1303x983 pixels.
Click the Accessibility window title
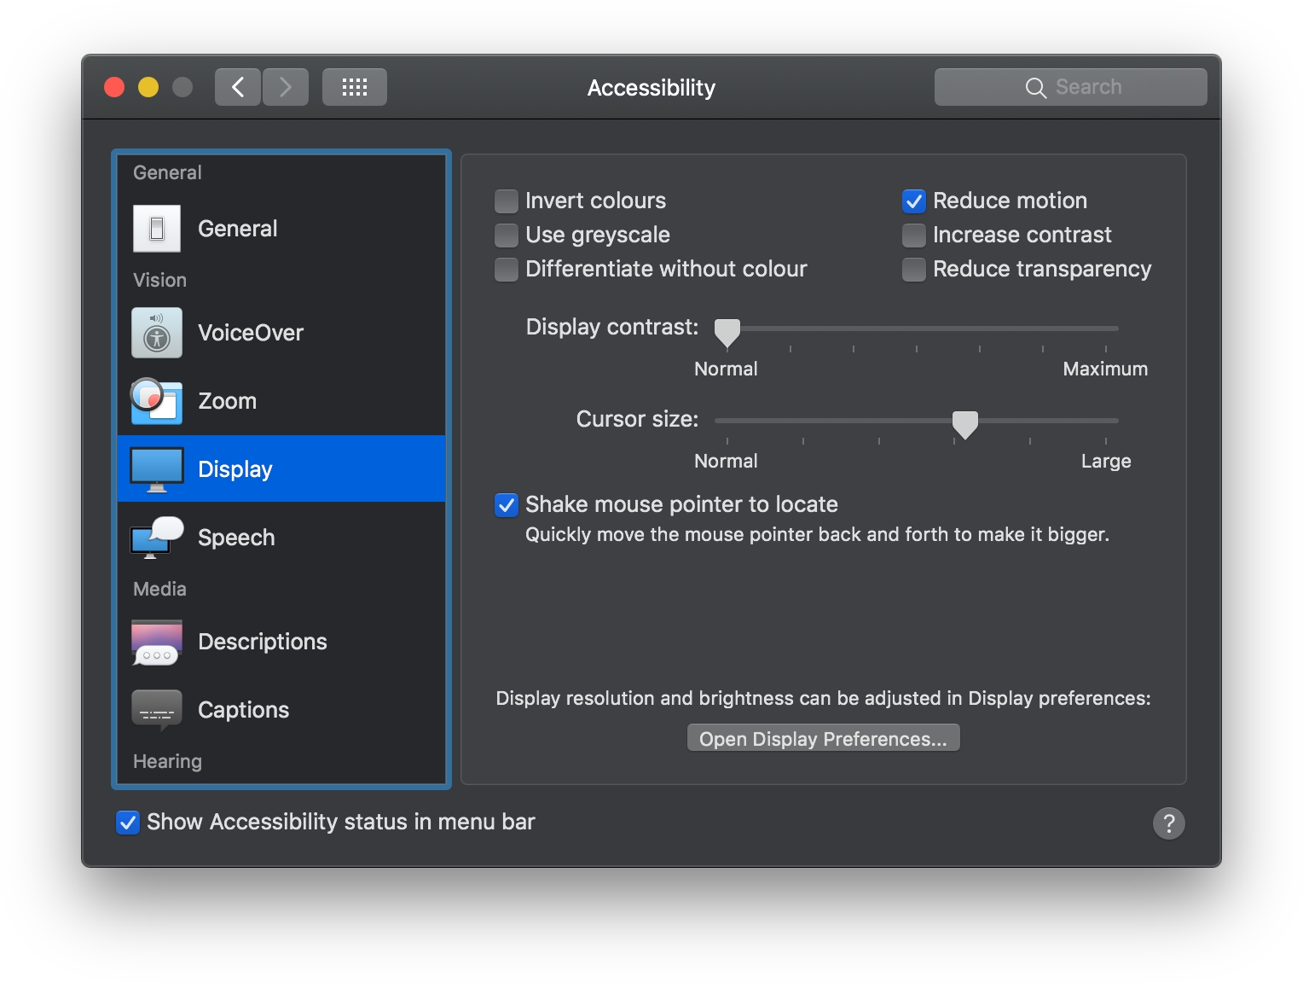[x=651, y=88]
